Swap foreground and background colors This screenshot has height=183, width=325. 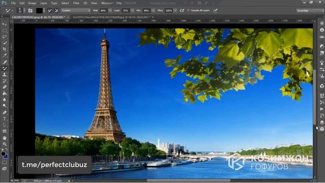coord(7,149)
